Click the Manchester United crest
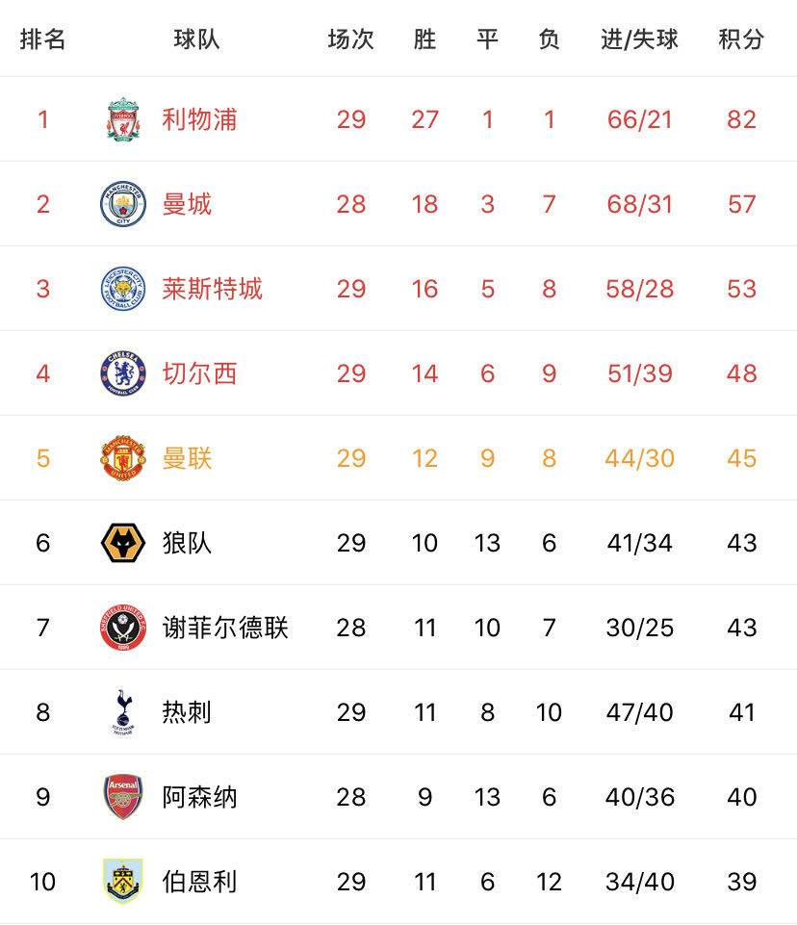The height and width of the screenshot is (925, 797). point(123,458)
